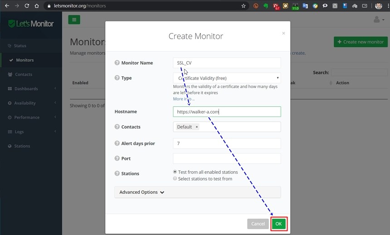This screenshot has width=390, height=235.
Task: Click the Let's Monitor logo
Action: coord(31,24)
